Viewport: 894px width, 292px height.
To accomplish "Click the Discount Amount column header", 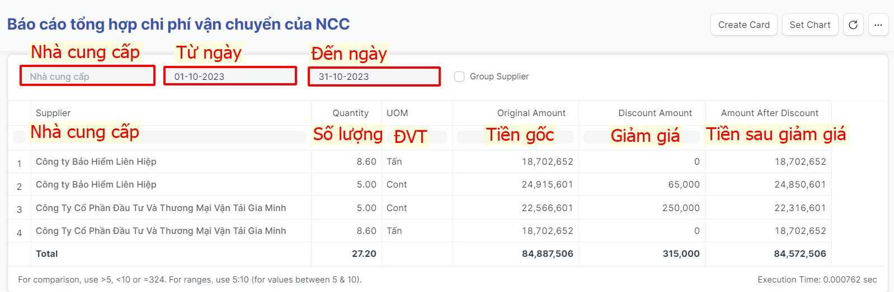I will (655, 113).
